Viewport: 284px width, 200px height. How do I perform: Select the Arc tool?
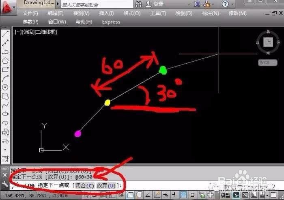(5, 79)
